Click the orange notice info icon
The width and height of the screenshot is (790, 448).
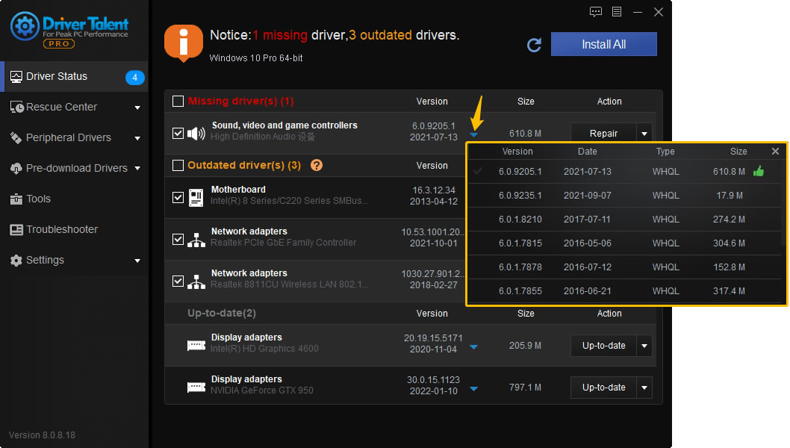184,43
